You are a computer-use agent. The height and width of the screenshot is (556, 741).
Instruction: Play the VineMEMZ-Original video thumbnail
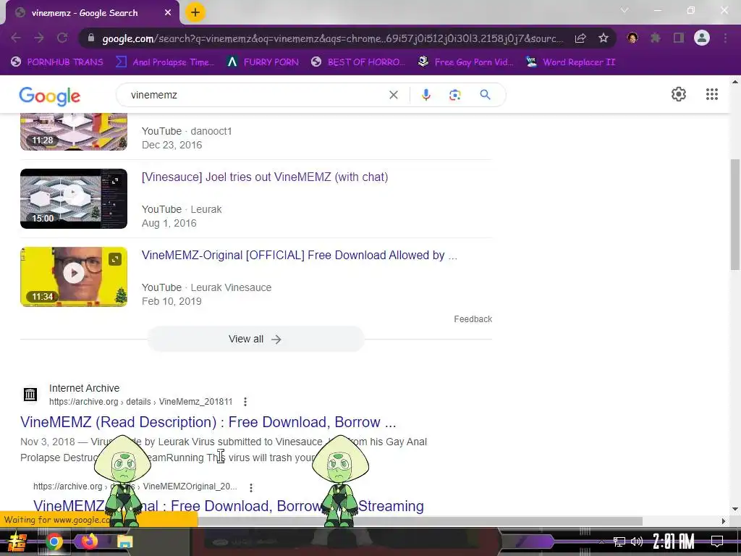(74, 277)
